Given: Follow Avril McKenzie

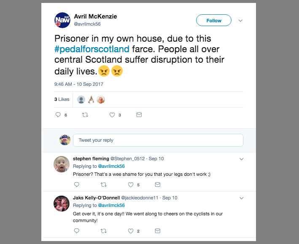Looking at the screenshot, I should click(x=214, y=20).
